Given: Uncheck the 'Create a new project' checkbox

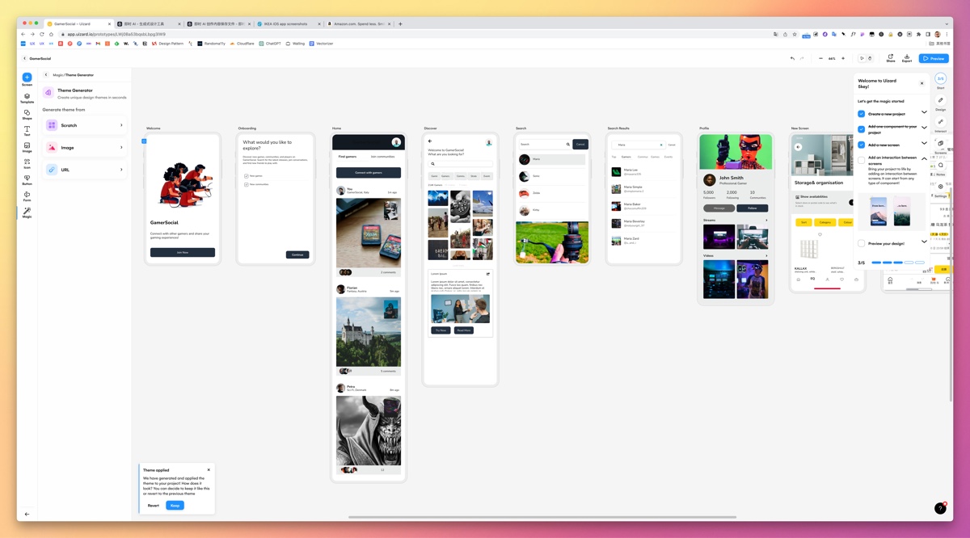Looking at the screenshot, I should (x=862, y=114).
